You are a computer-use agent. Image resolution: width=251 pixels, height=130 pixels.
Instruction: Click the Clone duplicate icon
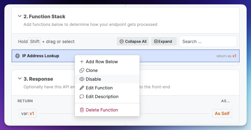pos(82,70)
